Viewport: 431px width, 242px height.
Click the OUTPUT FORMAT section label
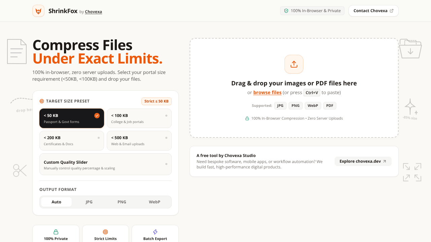(x=58, y=190)
